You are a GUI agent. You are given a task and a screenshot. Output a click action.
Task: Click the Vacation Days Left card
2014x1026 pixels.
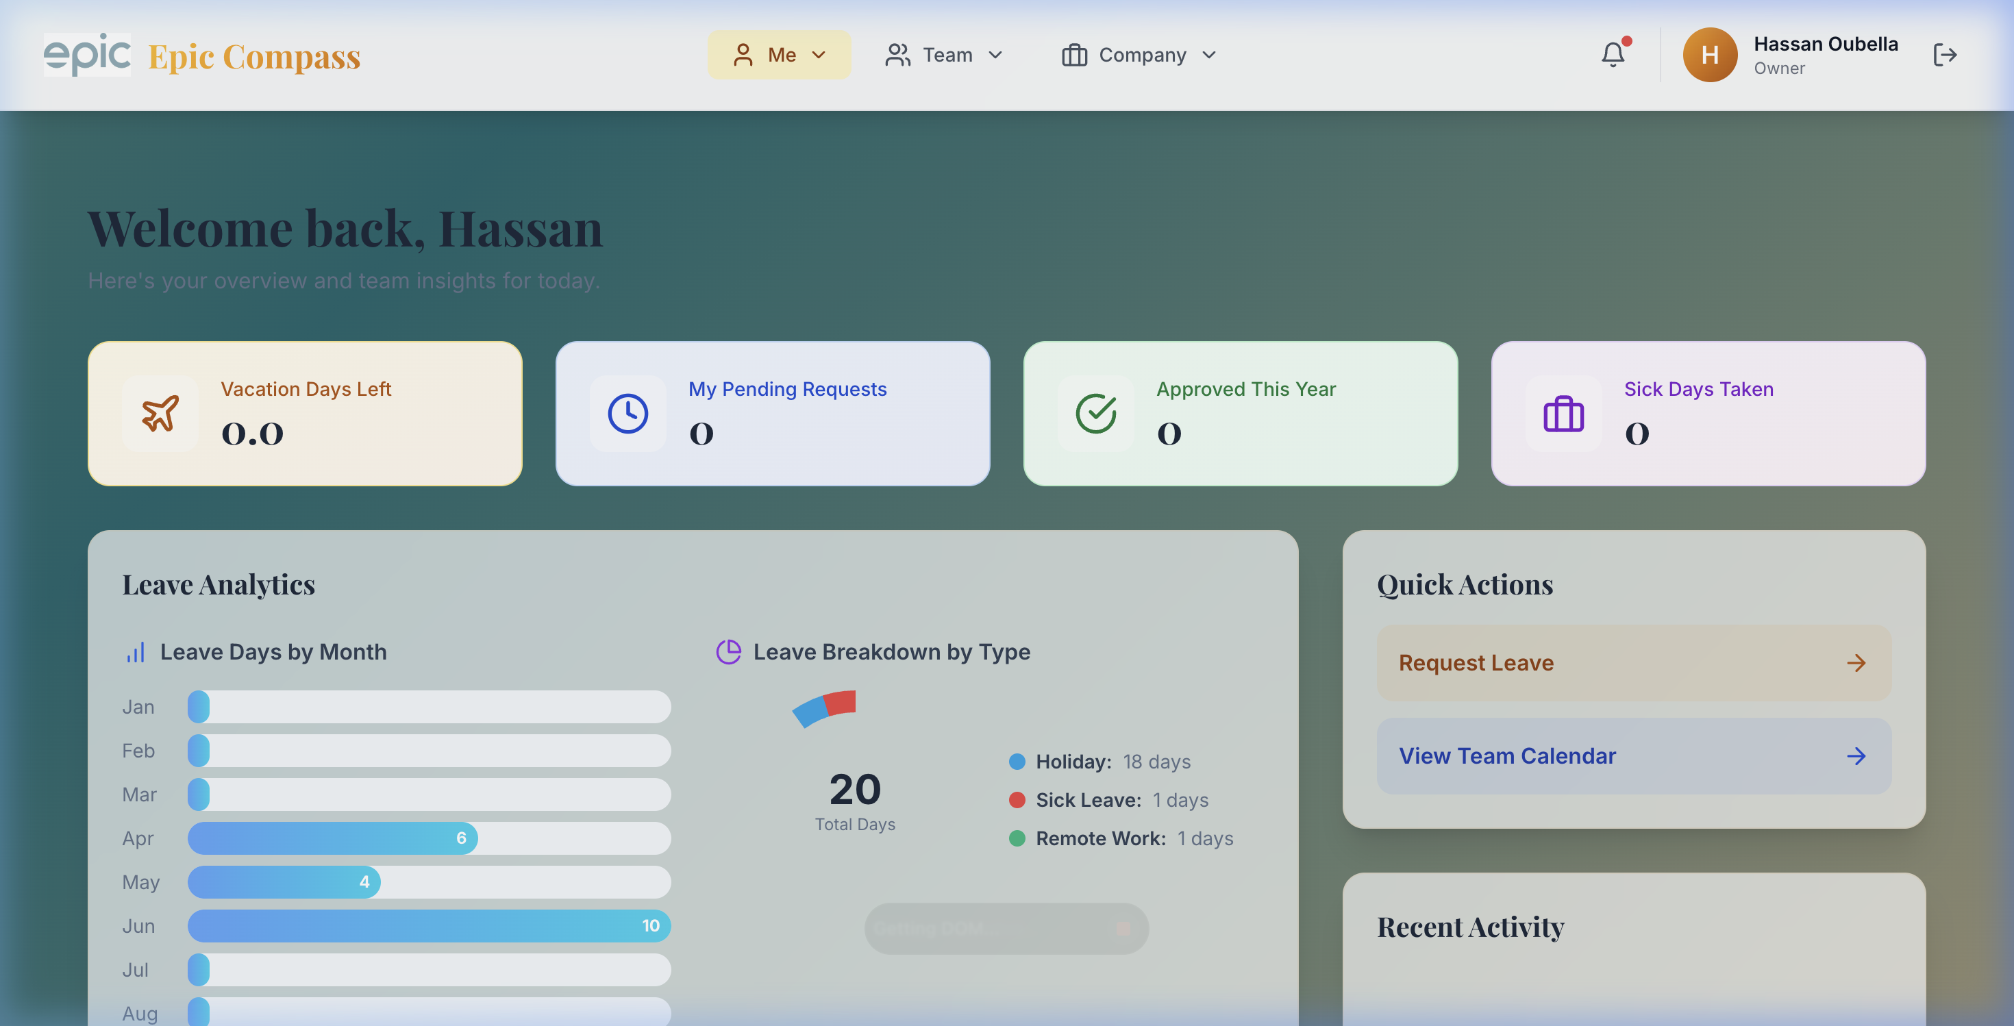click(305, 414)
